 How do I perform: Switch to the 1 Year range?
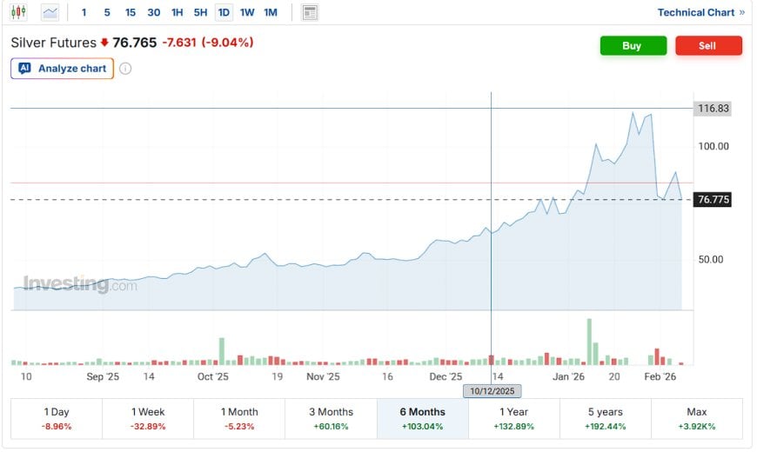[x=513, y=419]
